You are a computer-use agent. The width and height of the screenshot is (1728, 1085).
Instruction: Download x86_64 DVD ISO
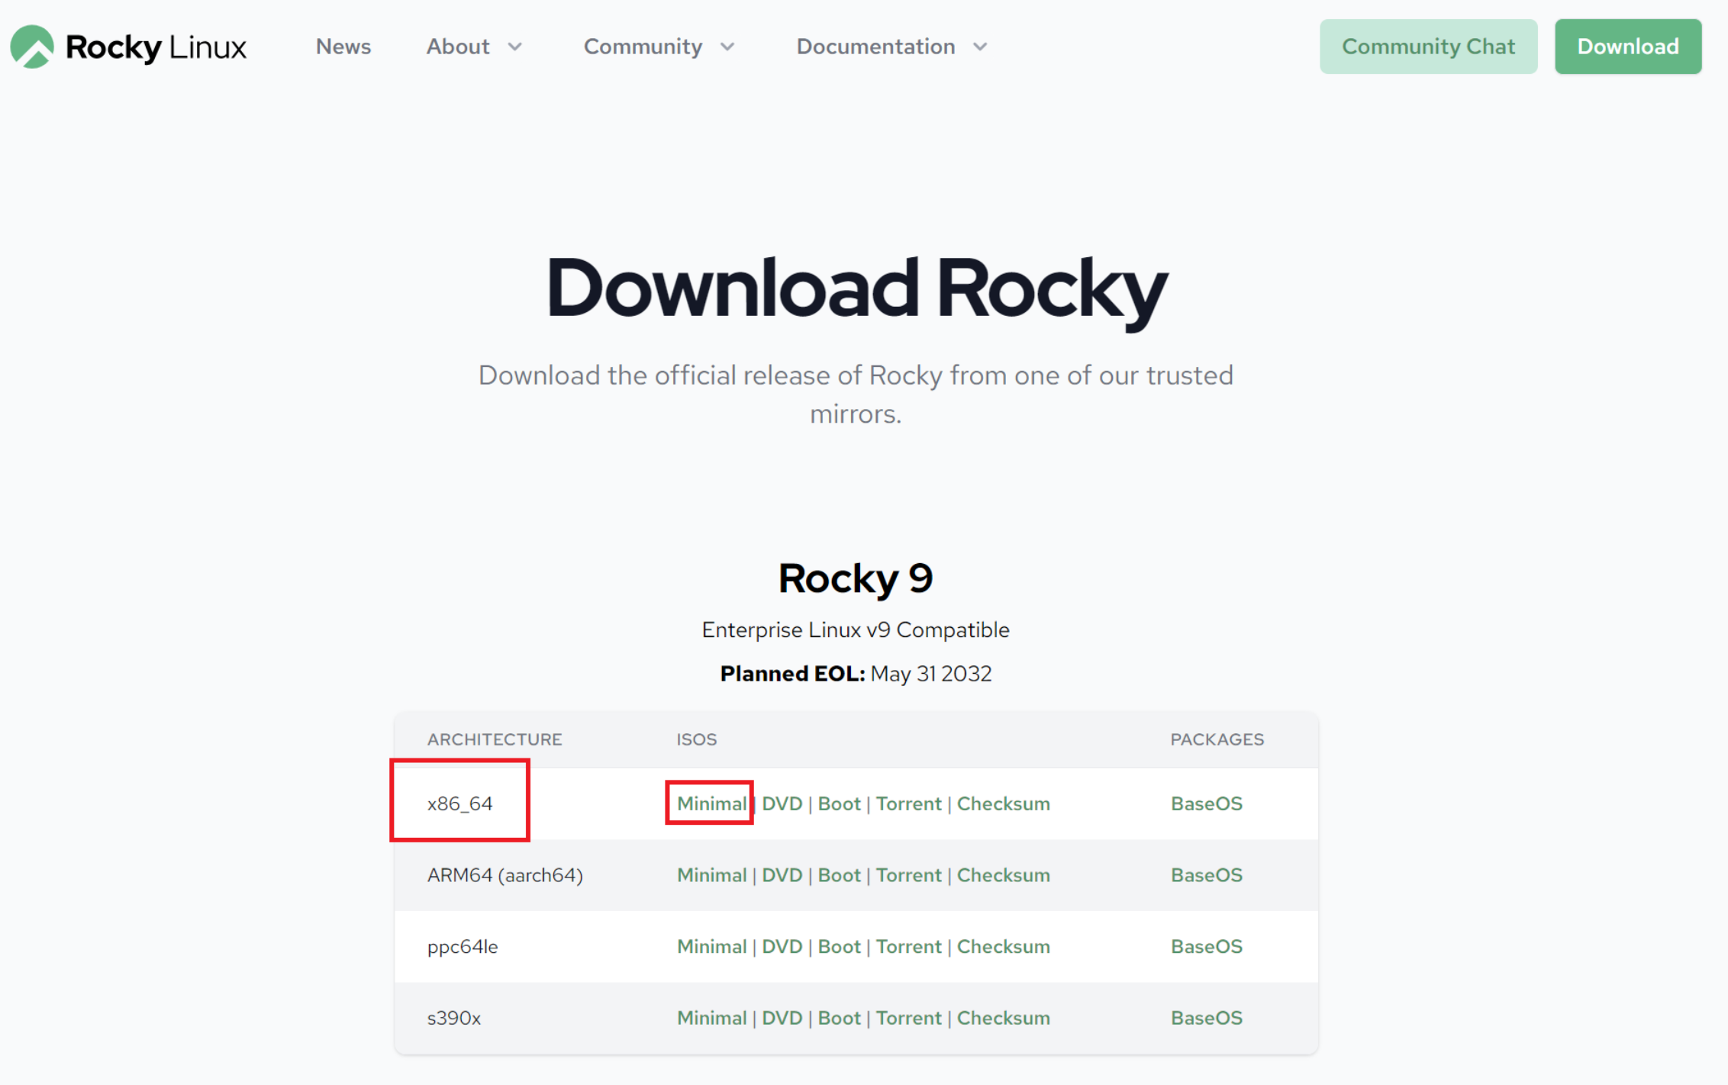pyautogui.click(x=782, y=803)
